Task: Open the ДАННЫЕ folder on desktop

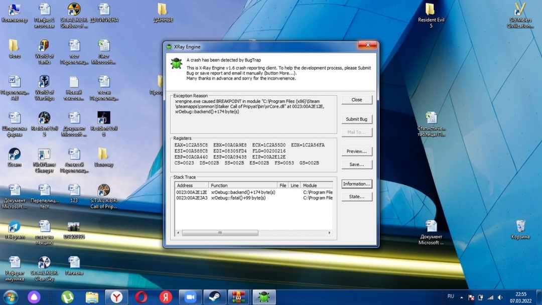Action: (x=163, y=13)
